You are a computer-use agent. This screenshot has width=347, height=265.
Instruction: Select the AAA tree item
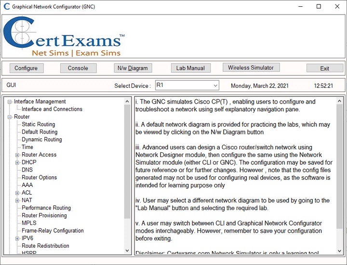[x=27, y=185]
